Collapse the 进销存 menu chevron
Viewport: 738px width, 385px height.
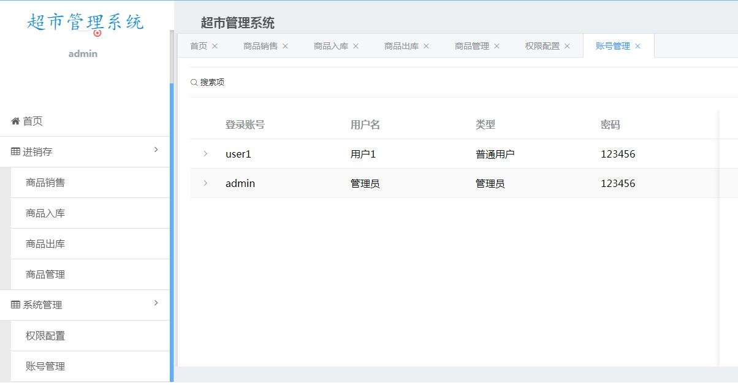point(156,150)
